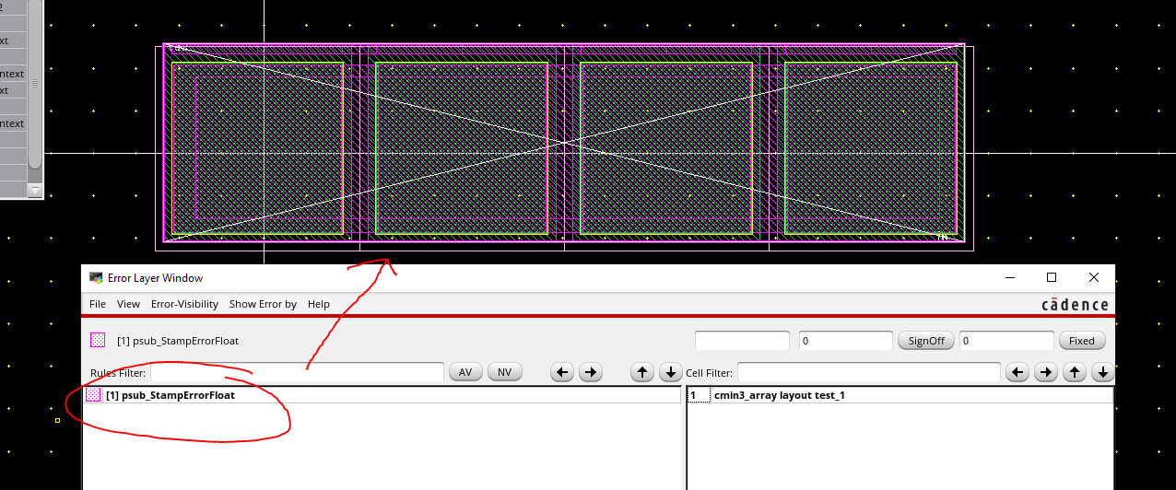Image resolution: width=1176 pixels, height=490 pixels.
Task: Click cell filter right arrow button
Action: (1045, 372)
